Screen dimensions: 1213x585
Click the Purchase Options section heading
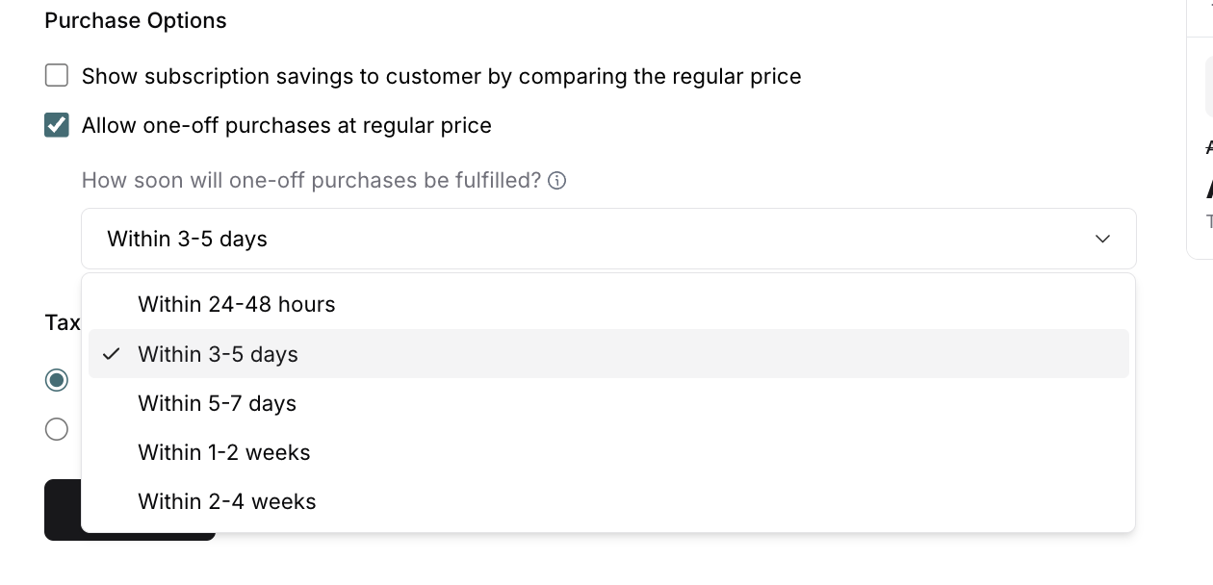[x=136, y=21]
